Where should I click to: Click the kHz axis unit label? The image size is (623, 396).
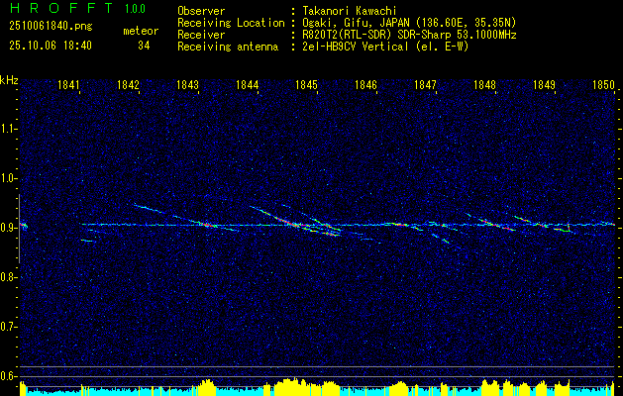pyautogui.click(x=9, y=80)
